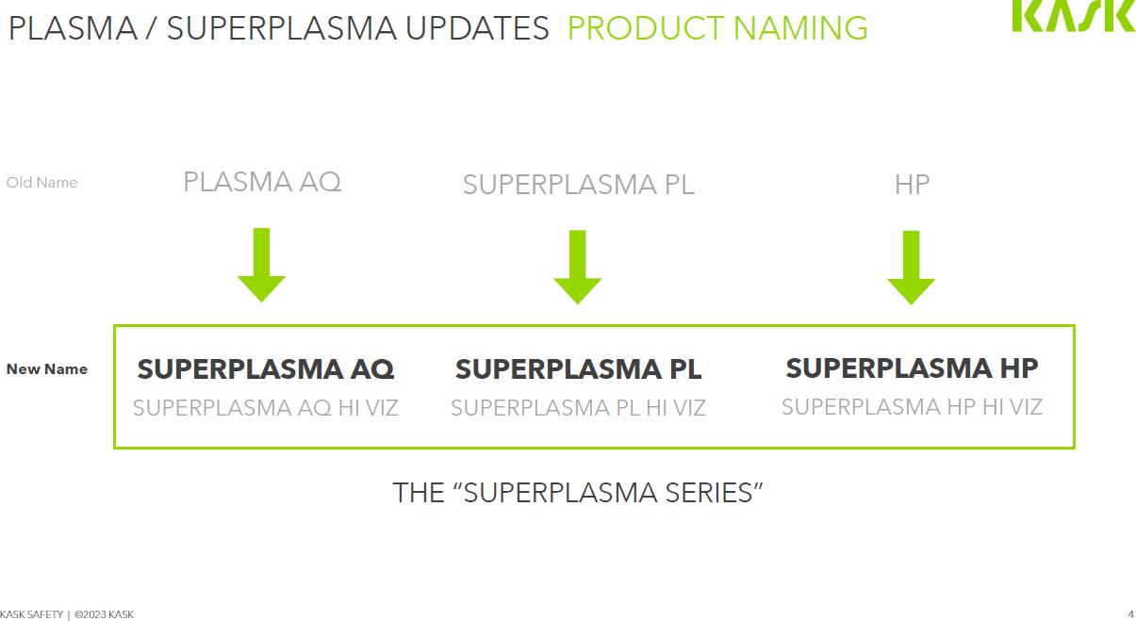
Task: Click the bold 'SUPERPLASMA PL' new name
Action: tap(578, 369)
